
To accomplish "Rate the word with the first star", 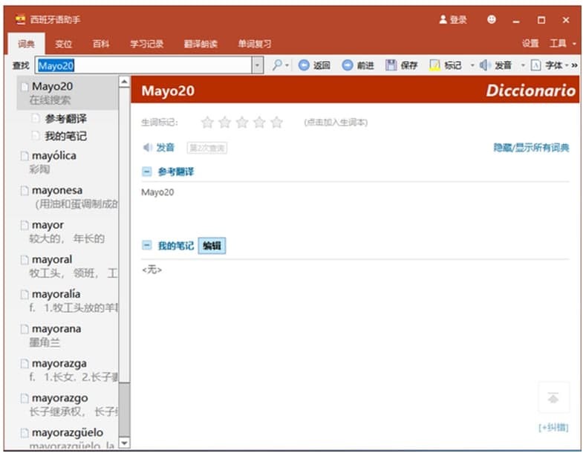I will pyautogui.click(x=207, y=123).
